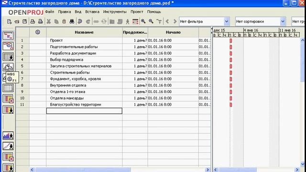306x172 pixels.
Task: Open Resources view in the sidebar
Action: click(8, 57)
